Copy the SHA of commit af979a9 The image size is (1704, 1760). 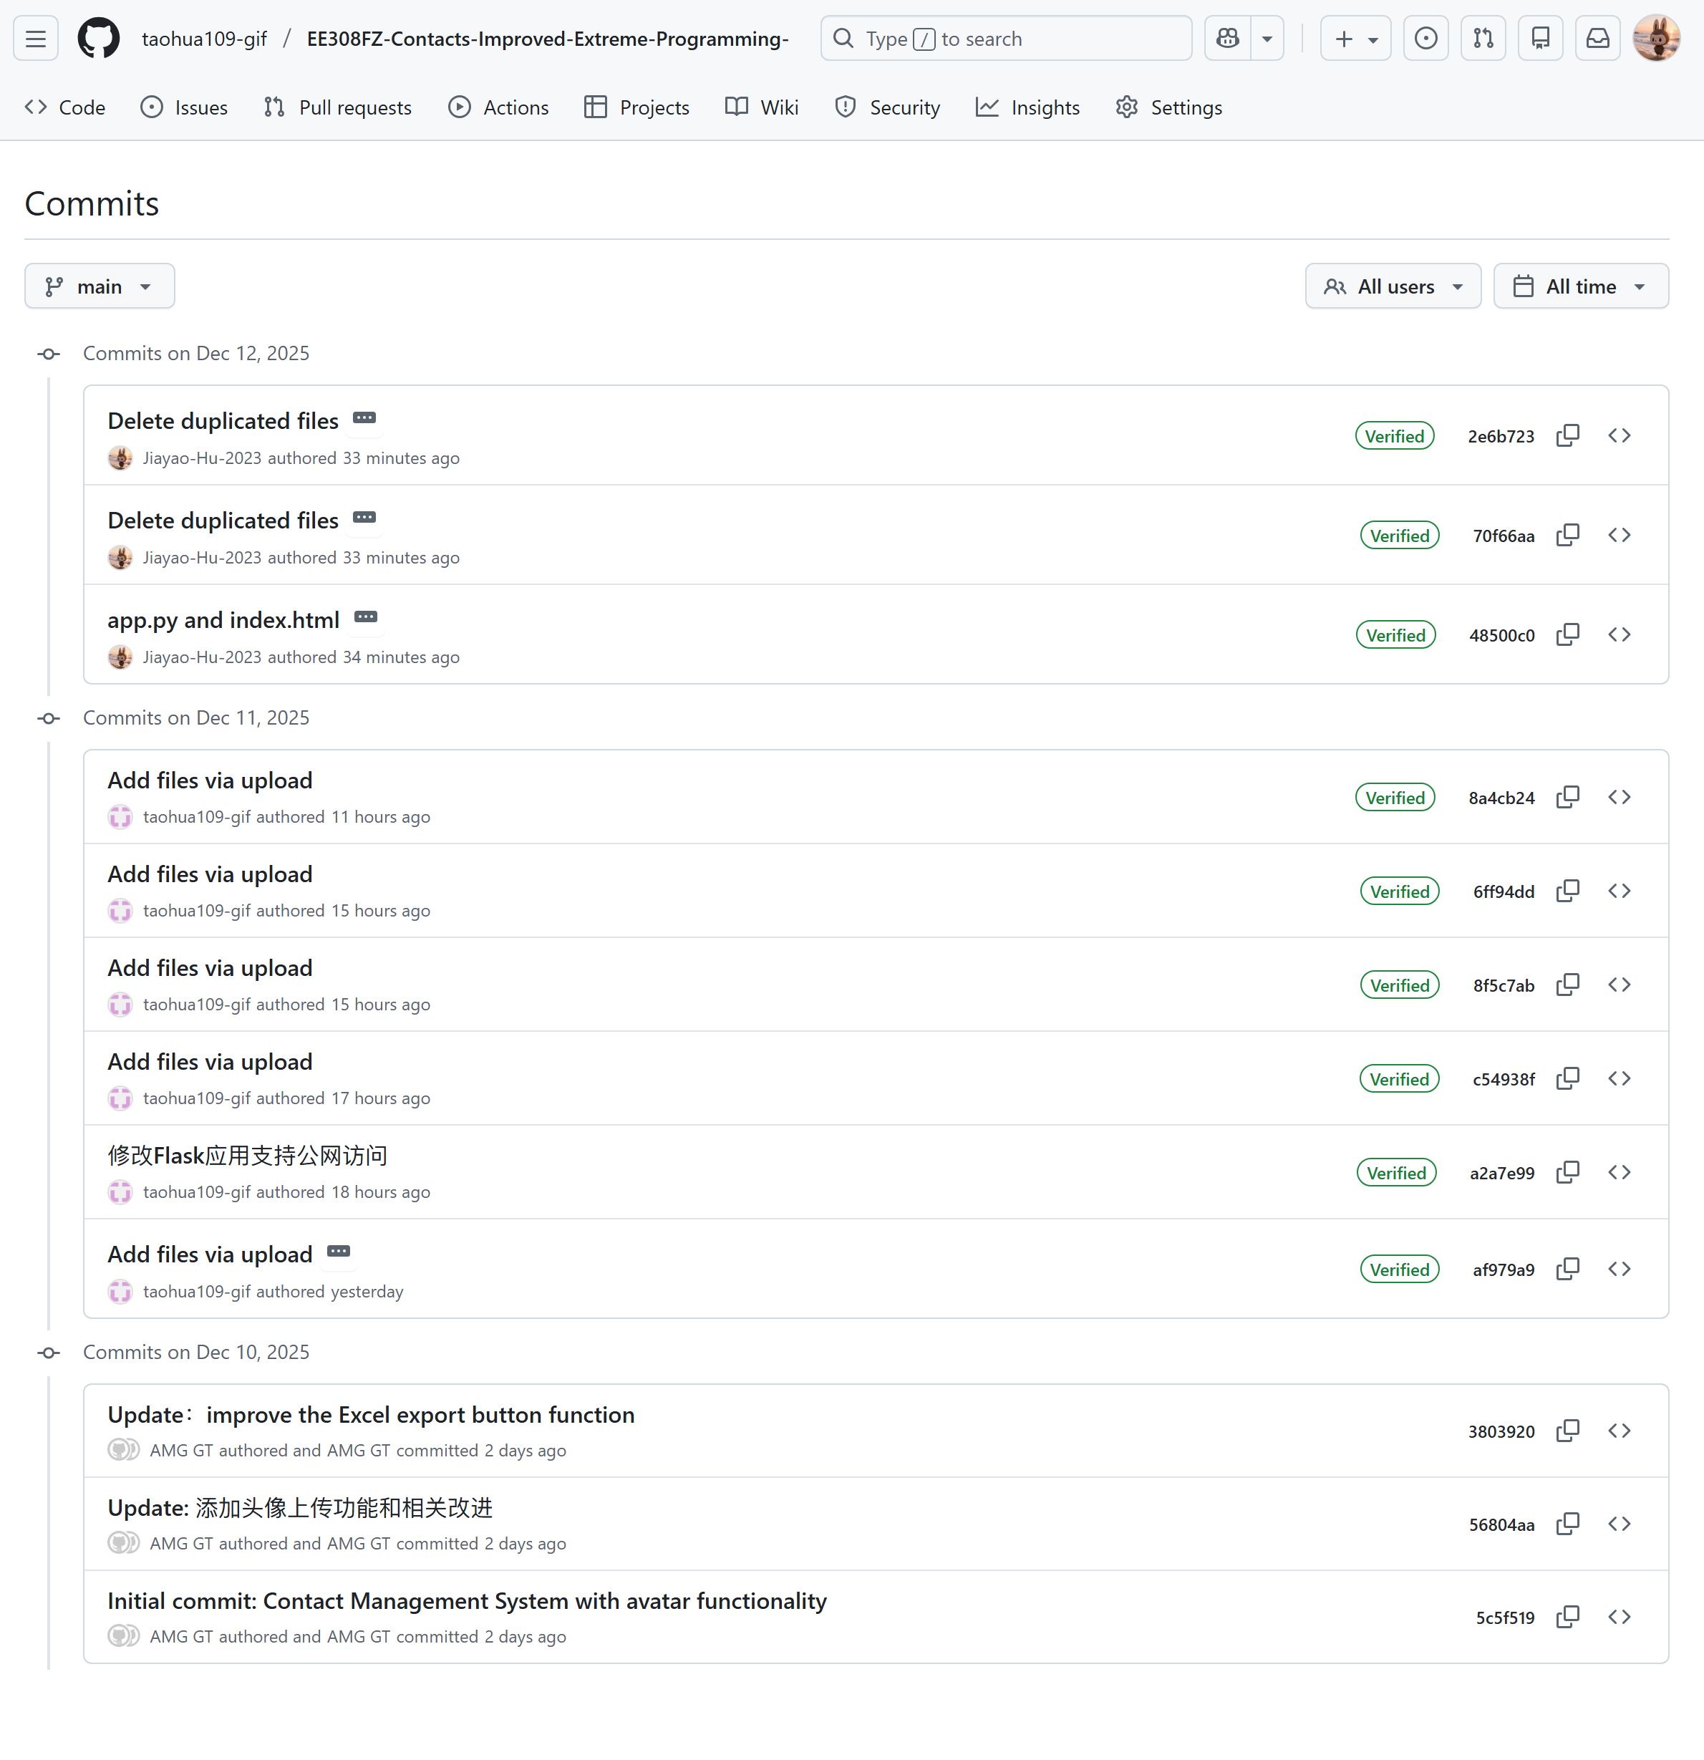[x=1567, y=1269]
